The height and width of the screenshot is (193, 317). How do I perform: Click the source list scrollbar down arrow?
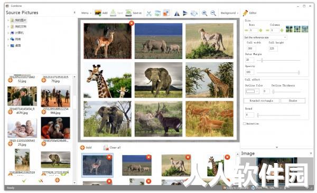tap(74, 182)
